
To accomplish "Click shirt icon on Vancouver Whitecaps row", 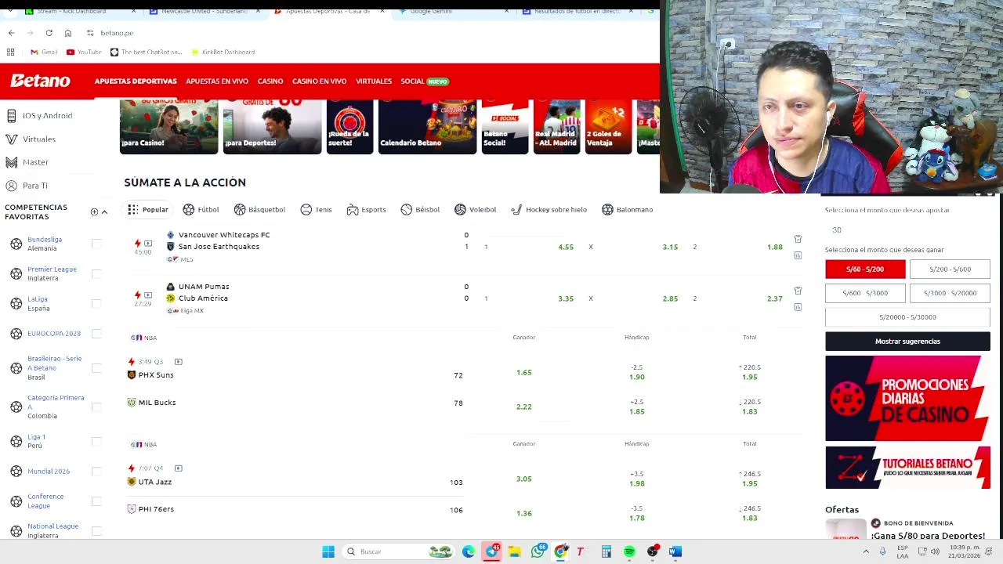I will pos(798,239).
